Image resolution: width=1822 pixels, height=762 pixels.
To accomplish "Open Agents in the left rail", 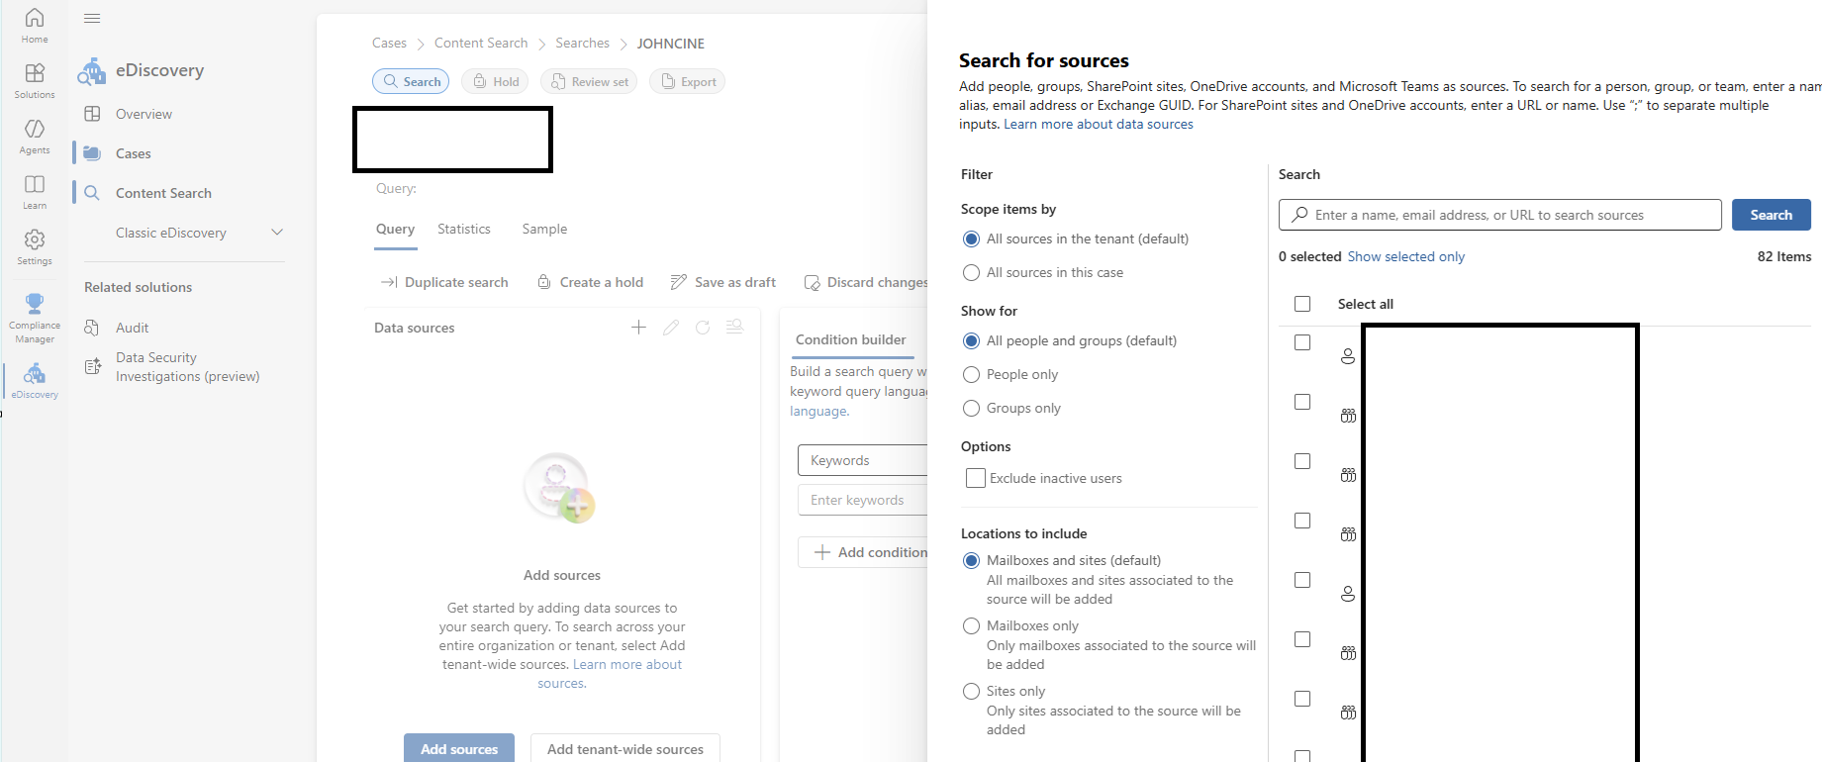I will pos(35,137).
